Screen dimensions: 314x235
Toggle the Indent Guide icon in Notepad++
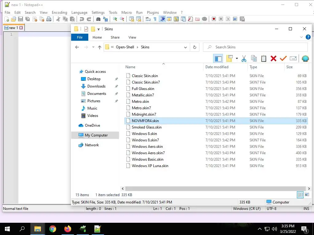(x=163, y=19)
